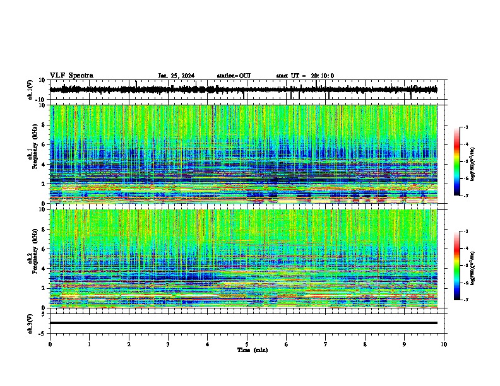Click the "-3" label on ch.2 colorbar
Viewport: 500px width, 386px height.
click(465, 231)
